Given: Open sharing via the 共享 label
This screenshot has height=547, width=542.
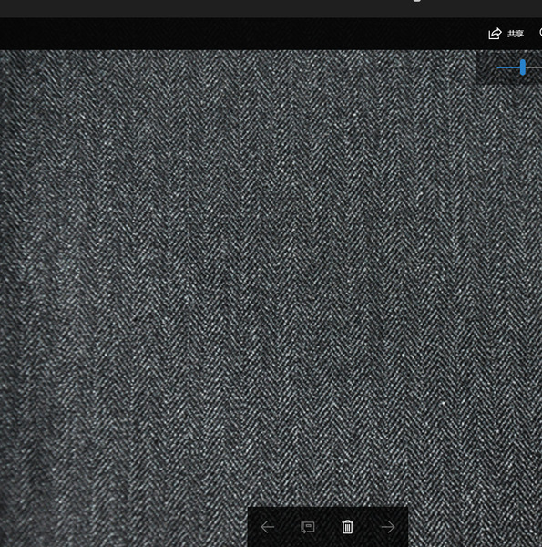Looking at the screenshot, I should click(516, 34).
